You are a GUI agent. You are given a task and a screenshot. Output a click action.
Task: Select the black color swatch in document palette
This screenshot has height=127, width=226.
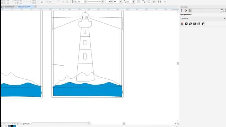tap(12, 126)
